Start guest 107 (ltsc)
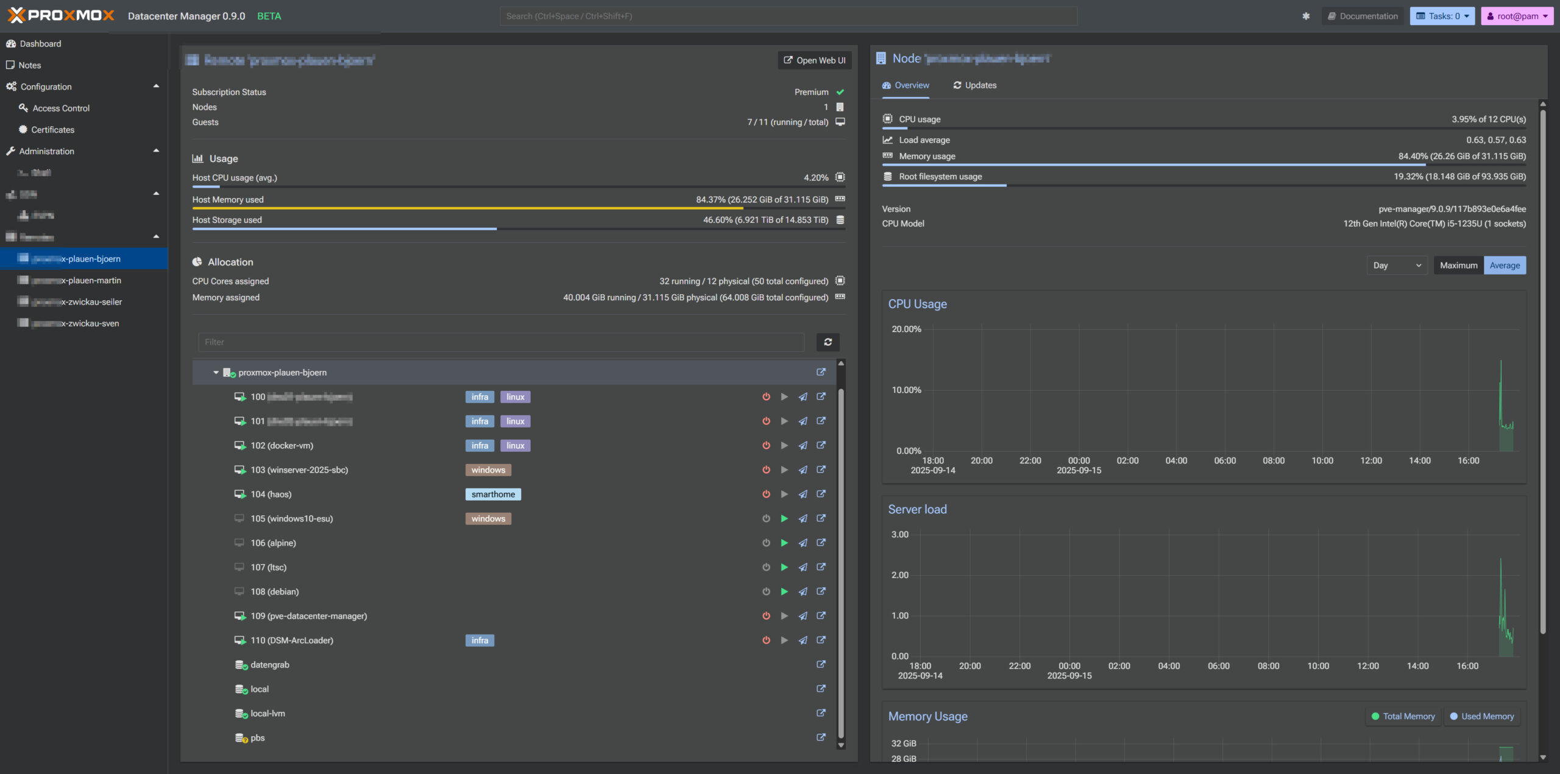Viewport: 1560px width, 774px height. (x=784, y=567)
